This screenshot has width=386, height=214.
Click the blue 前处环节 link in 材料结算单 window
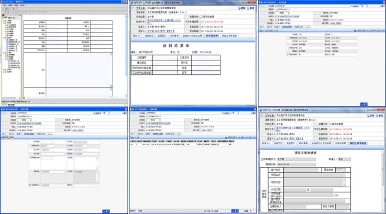point(164,21)
